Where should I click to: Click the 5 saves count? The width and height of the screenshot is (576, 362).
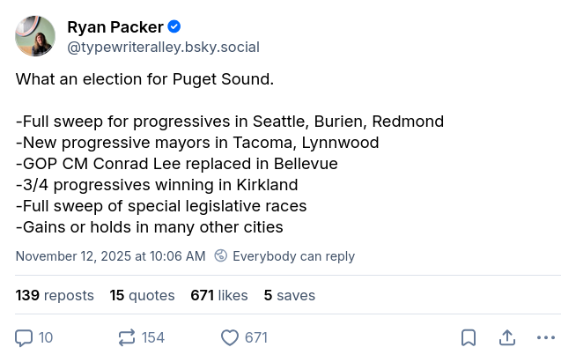tap(289, 295)
